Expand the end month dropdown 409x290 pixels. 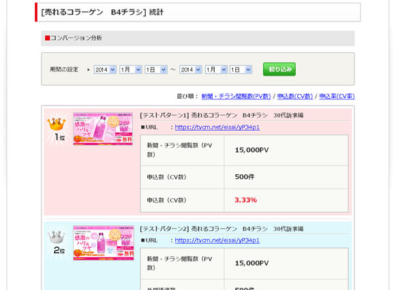click(215, 69)
